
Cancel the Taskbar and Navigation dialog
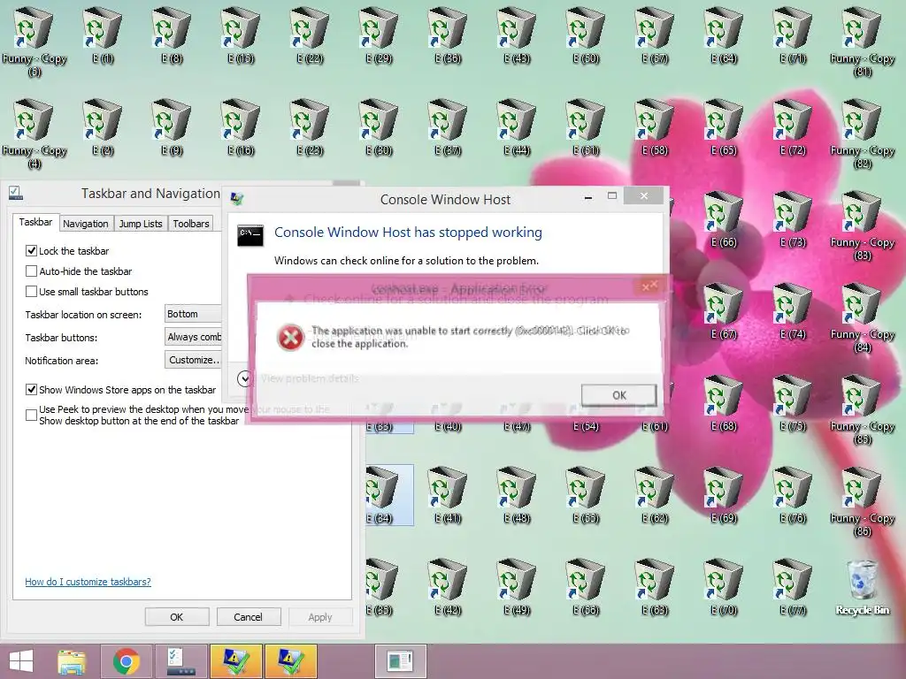tap(248, 616)
